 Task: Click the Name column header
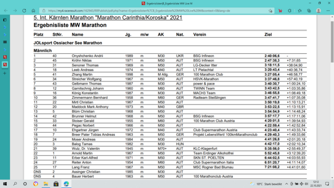77,34
